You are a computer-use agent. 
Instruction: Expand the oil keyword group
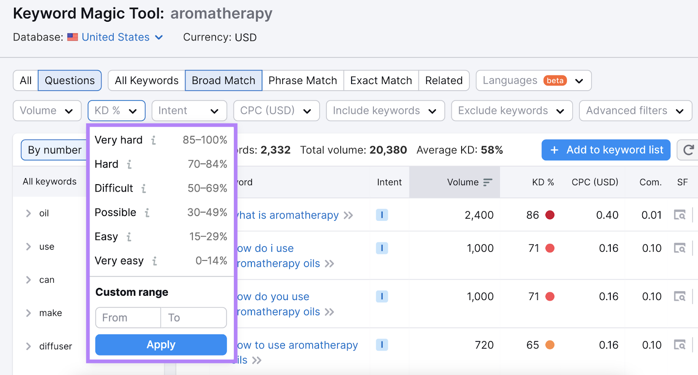click(28, 213)
